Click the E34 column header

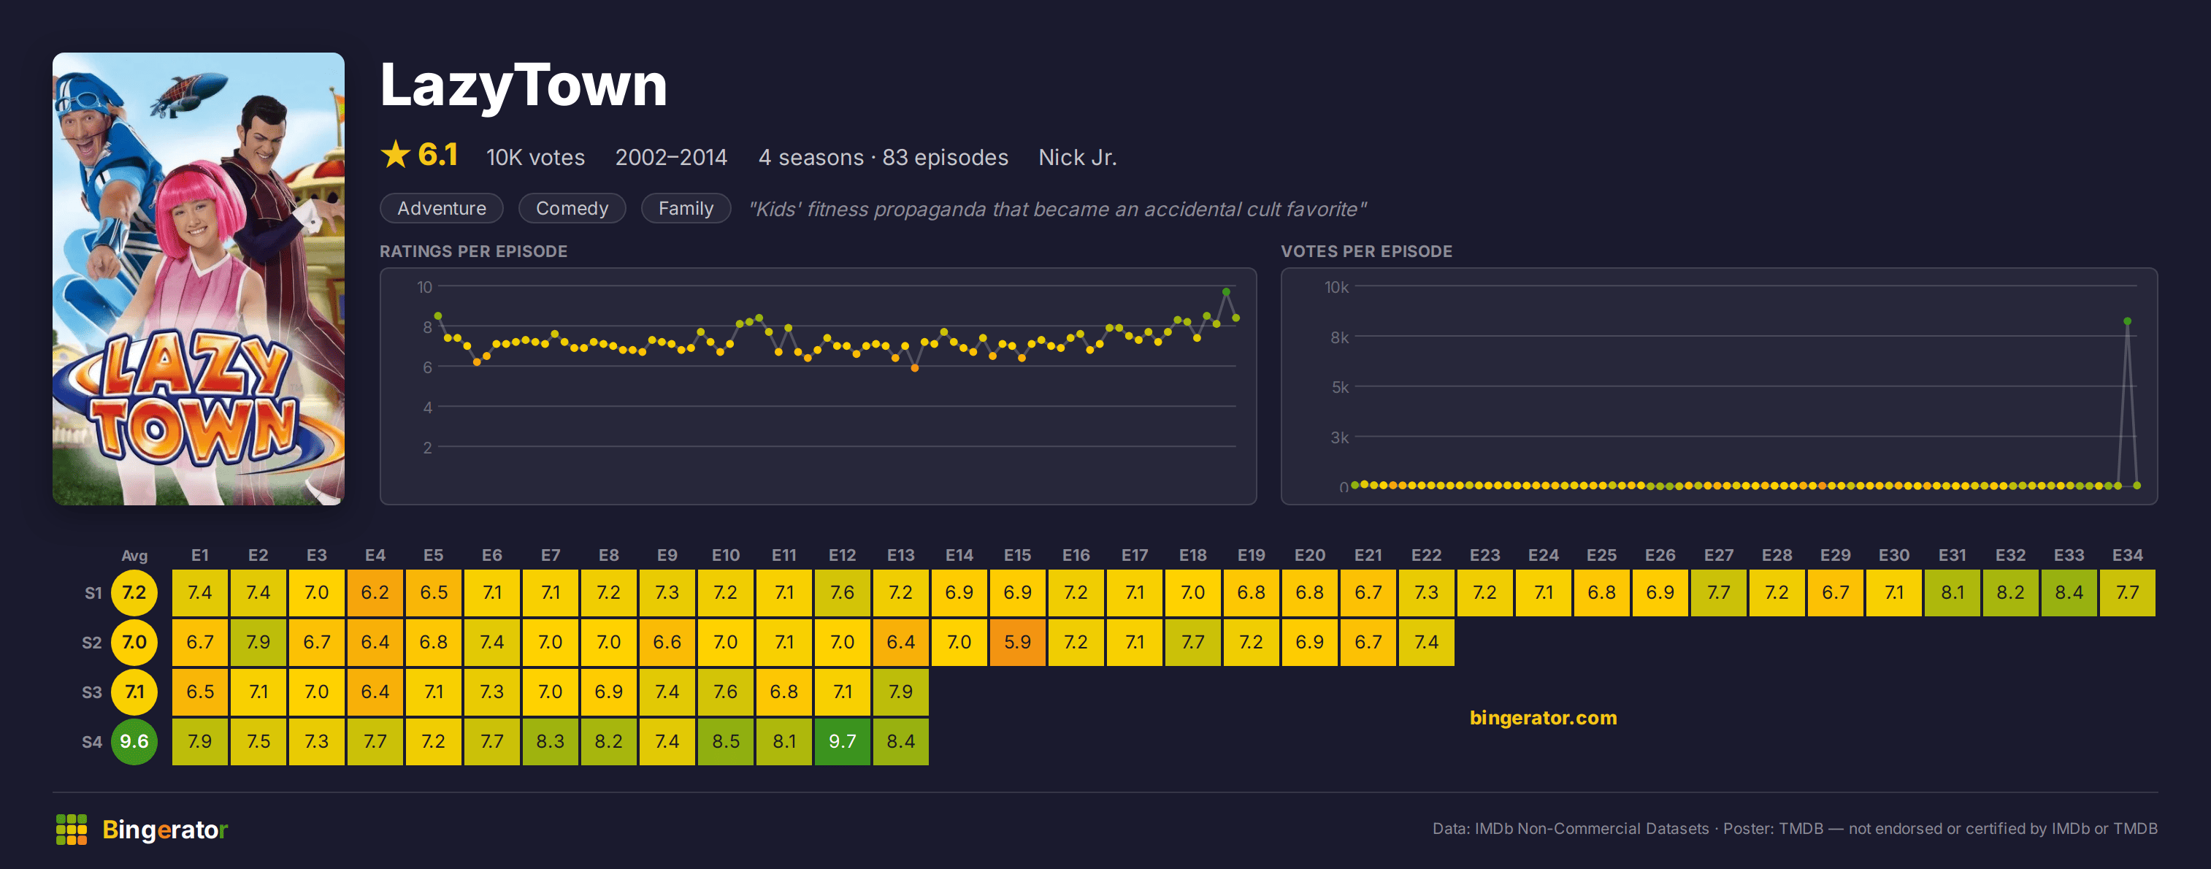point(2127,556)
